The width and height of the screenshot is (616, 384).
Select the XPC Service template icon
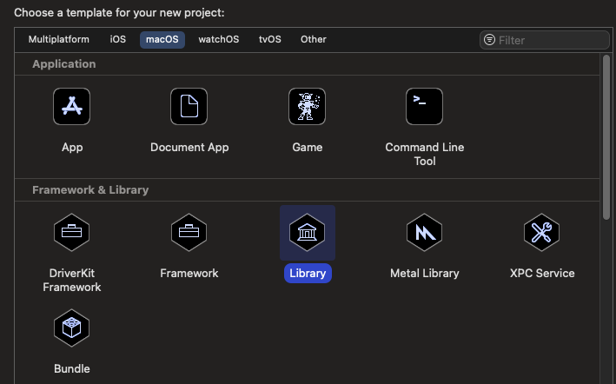click(x=542, y=232)
